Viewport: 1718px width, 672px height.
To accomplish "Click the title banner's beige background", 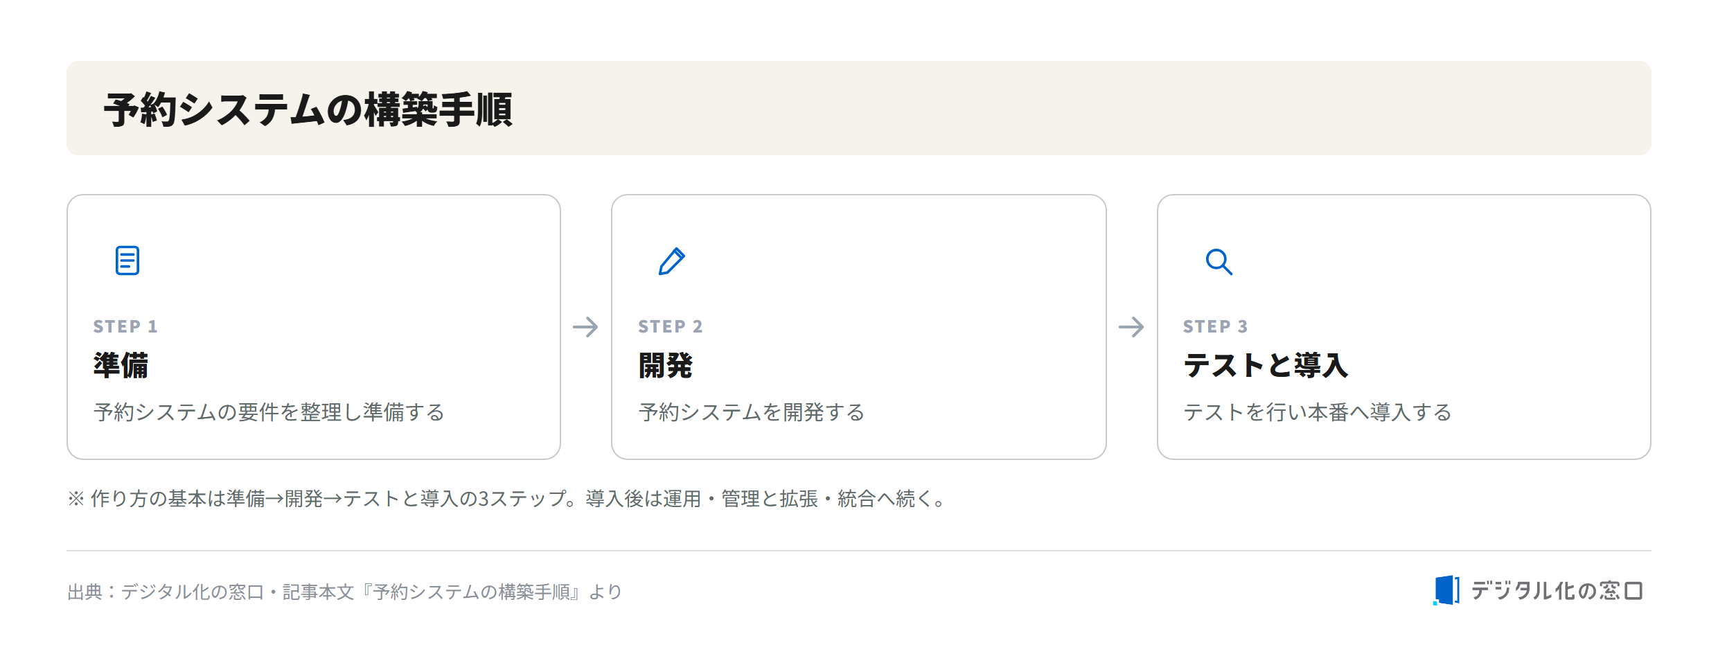I will tap(1081, 108).
